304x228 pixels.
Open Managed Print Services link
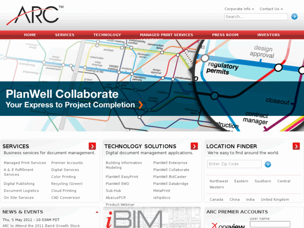point(25,163)
